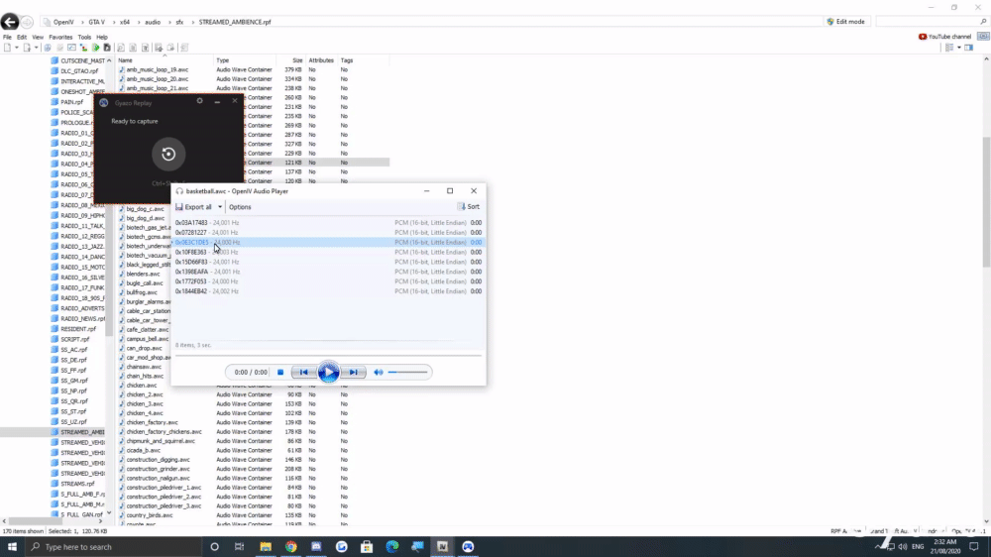Select PAIN.rpf in the folder tree

[x=71, y=102]
